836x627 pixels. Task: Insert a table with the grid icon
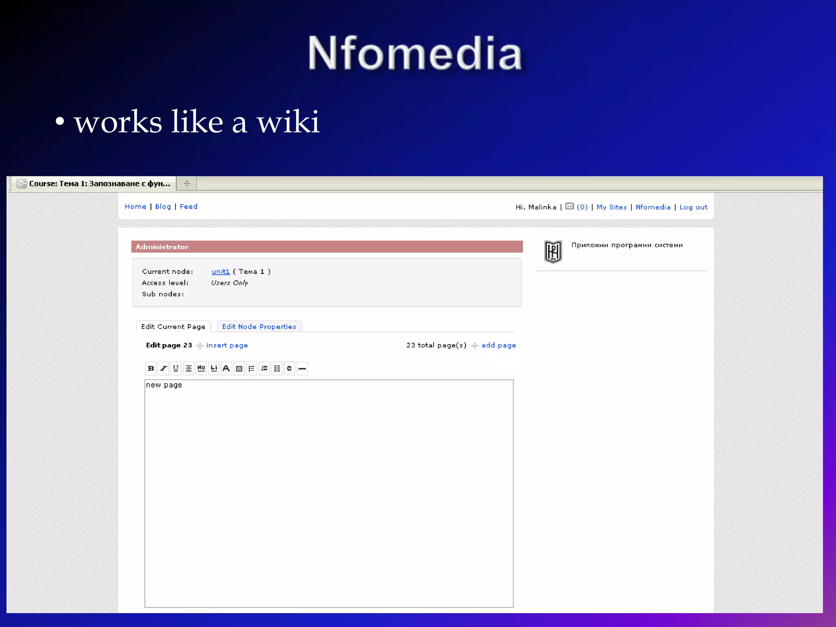pos(277,368)
